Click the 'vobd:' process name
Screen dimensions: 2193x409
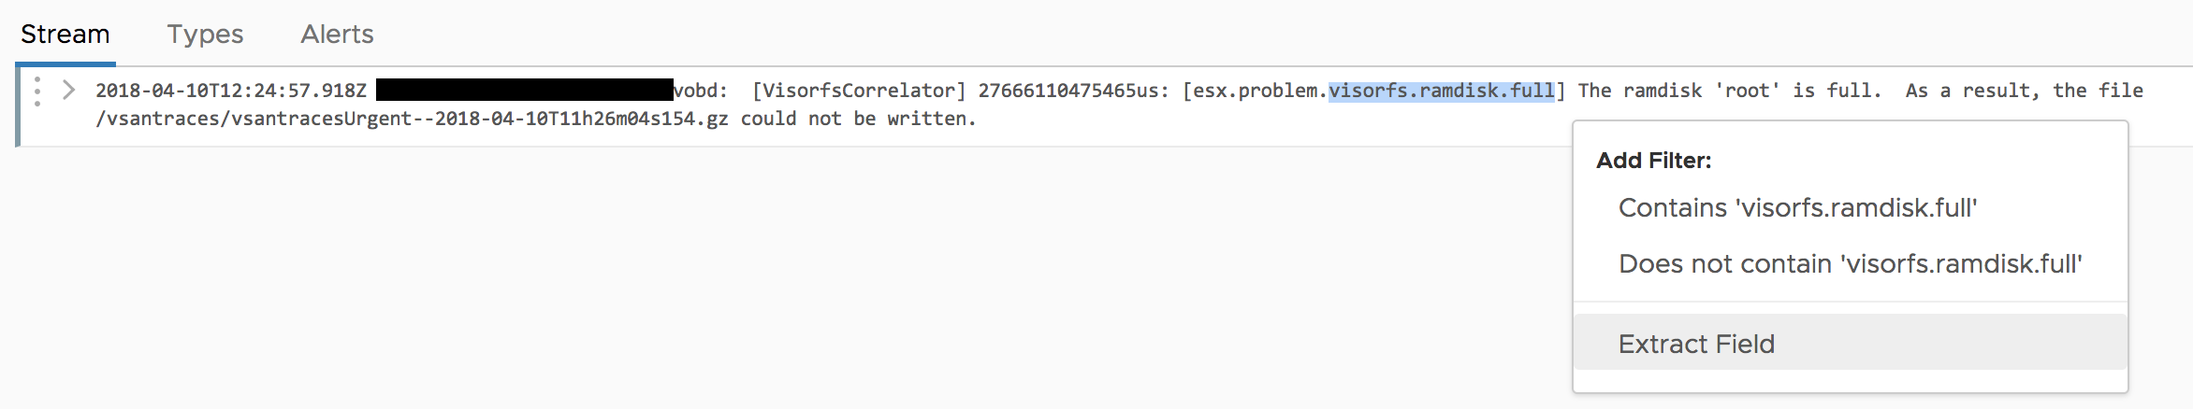coord(700,91)
